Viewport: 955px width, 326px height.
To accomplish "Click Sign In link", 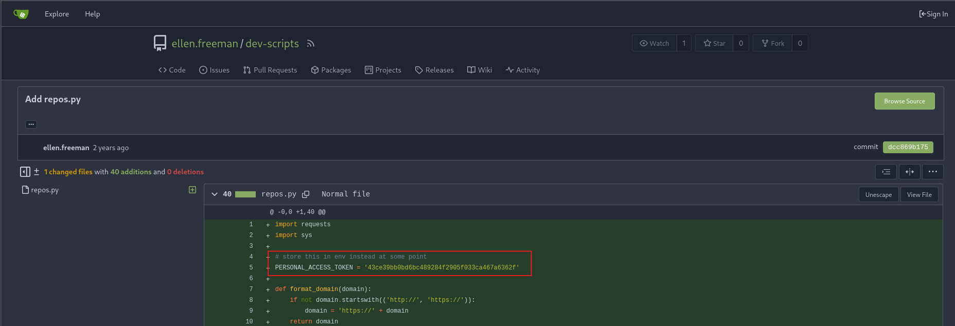I will (x=933, y=14).
